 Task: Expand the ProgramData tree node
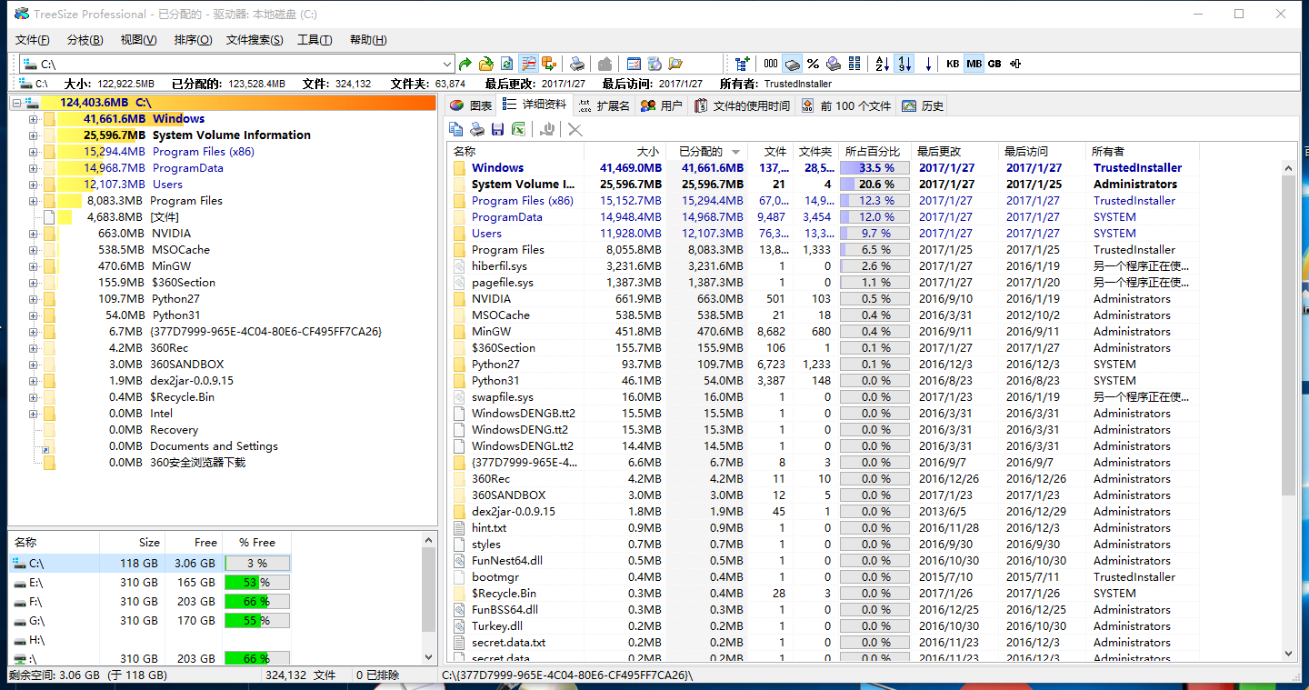click(x=34, y=168)
